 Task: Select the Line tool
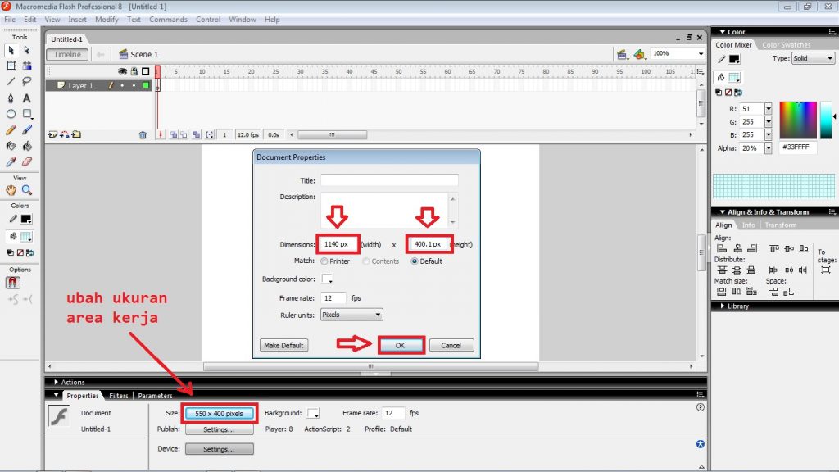11,81
